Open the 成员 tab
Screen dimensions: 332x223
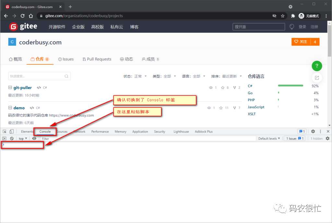tap(150, 59)
